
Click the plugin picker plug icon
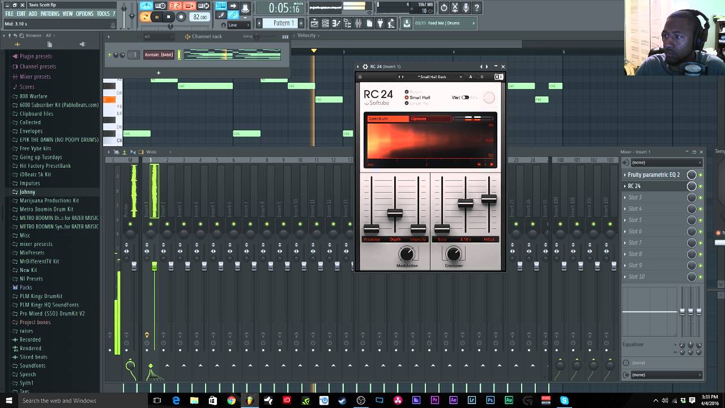coord(380,23)
